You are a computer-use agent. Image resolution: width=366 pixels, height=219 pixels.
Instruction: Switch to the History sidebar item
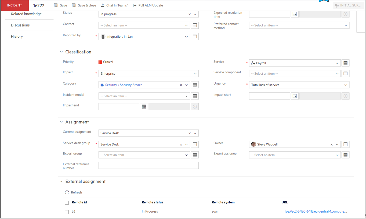[17, 36]
